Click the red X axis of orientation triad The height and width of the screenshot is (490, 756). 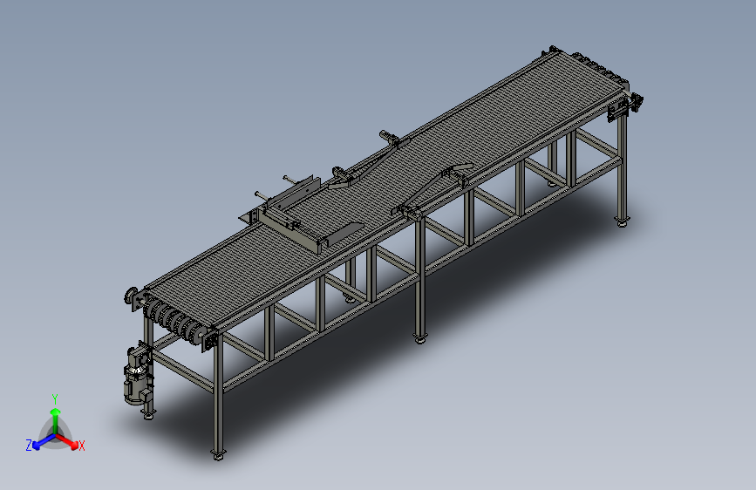coord(67,441)
